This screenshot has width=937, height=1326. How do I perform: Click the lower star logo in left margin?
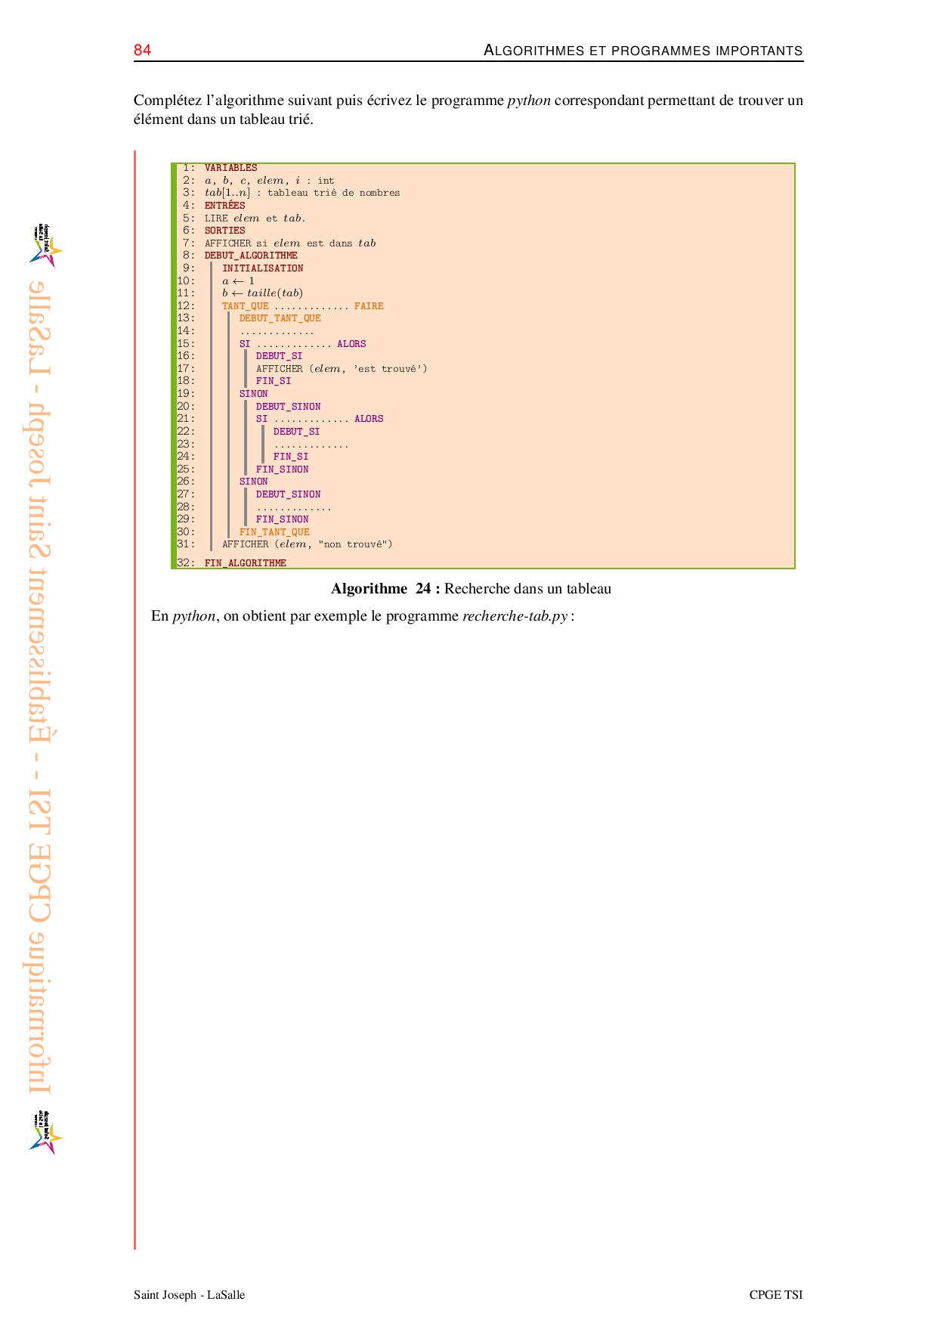(x=45, y=1132)
